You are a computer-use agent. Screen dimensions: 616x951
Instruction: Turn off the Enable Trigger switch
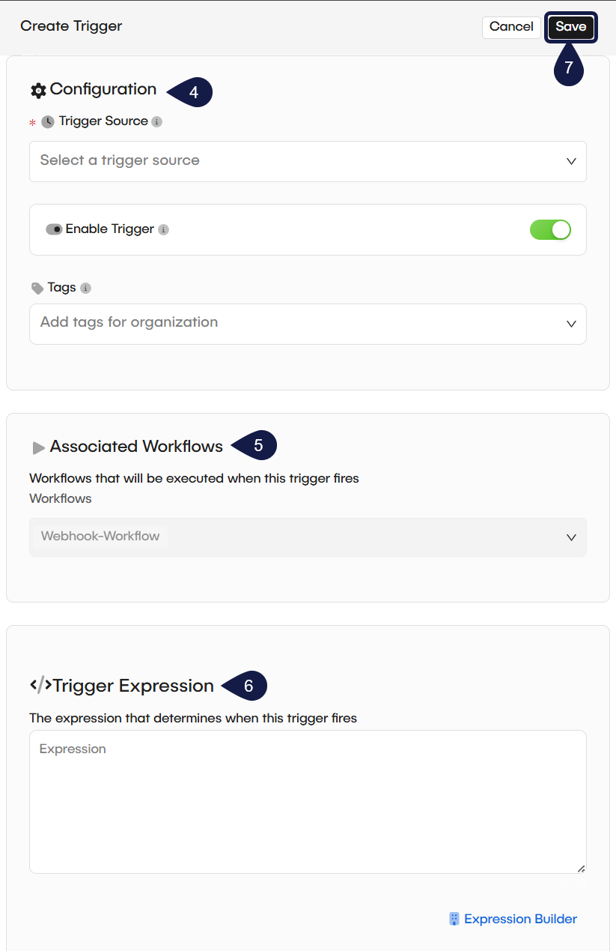click(x=550, y=229)
